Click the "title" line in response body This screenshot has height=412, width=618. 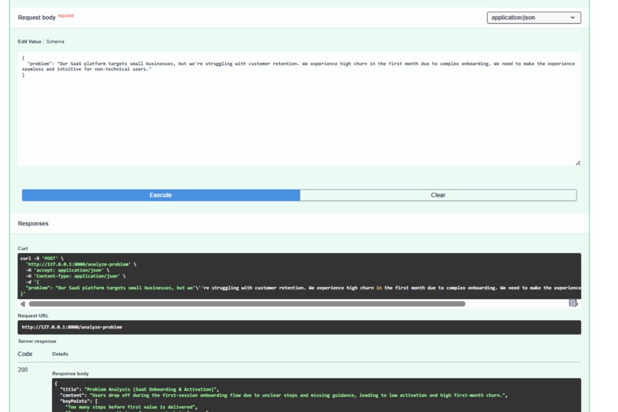140,389
